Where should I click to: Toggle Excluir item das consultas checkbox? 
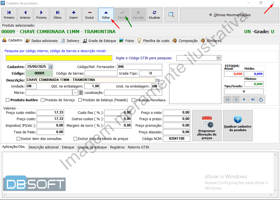(x=19, y=139)
